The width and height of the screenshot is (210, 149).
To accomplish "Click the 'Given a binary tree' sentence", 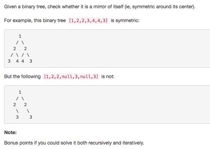I will (100, 7).
